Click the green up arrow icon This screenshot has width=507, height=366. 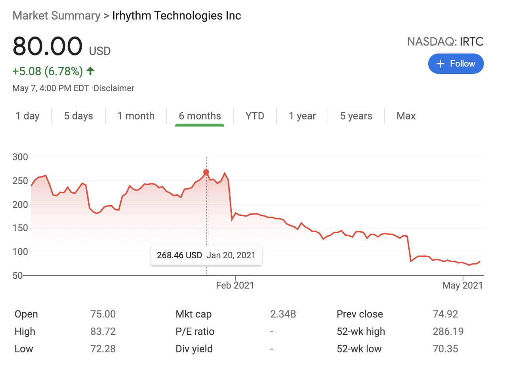point(90,71)
